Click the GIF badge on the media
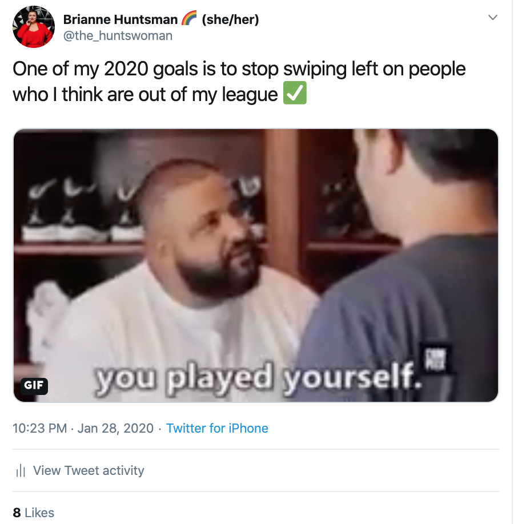This screenshot has width=514, height=524. 34,386
